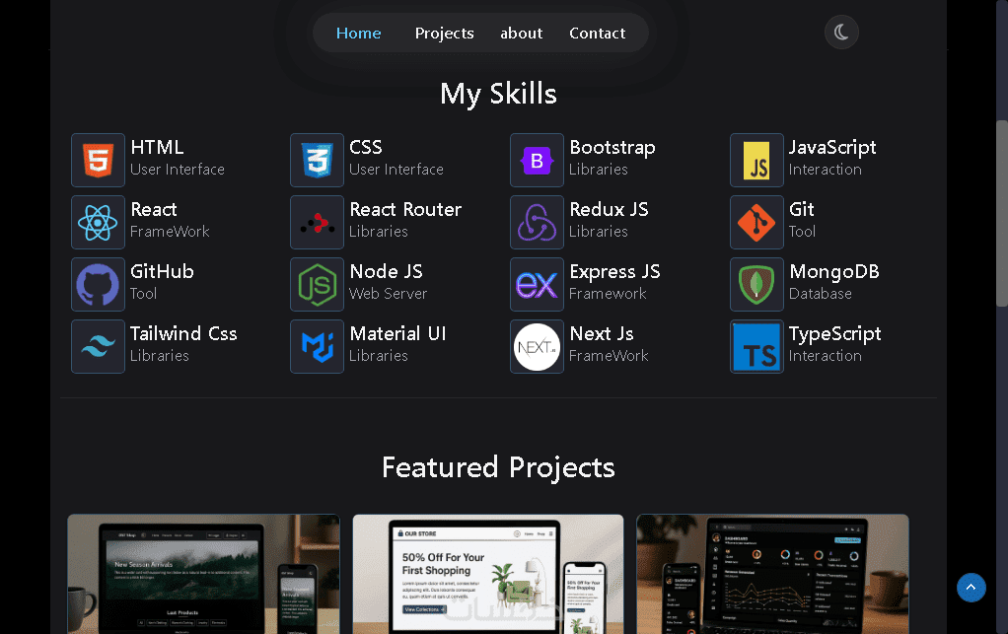
Task: Click the "React Router" skill title
Action: tap(405, 209)
